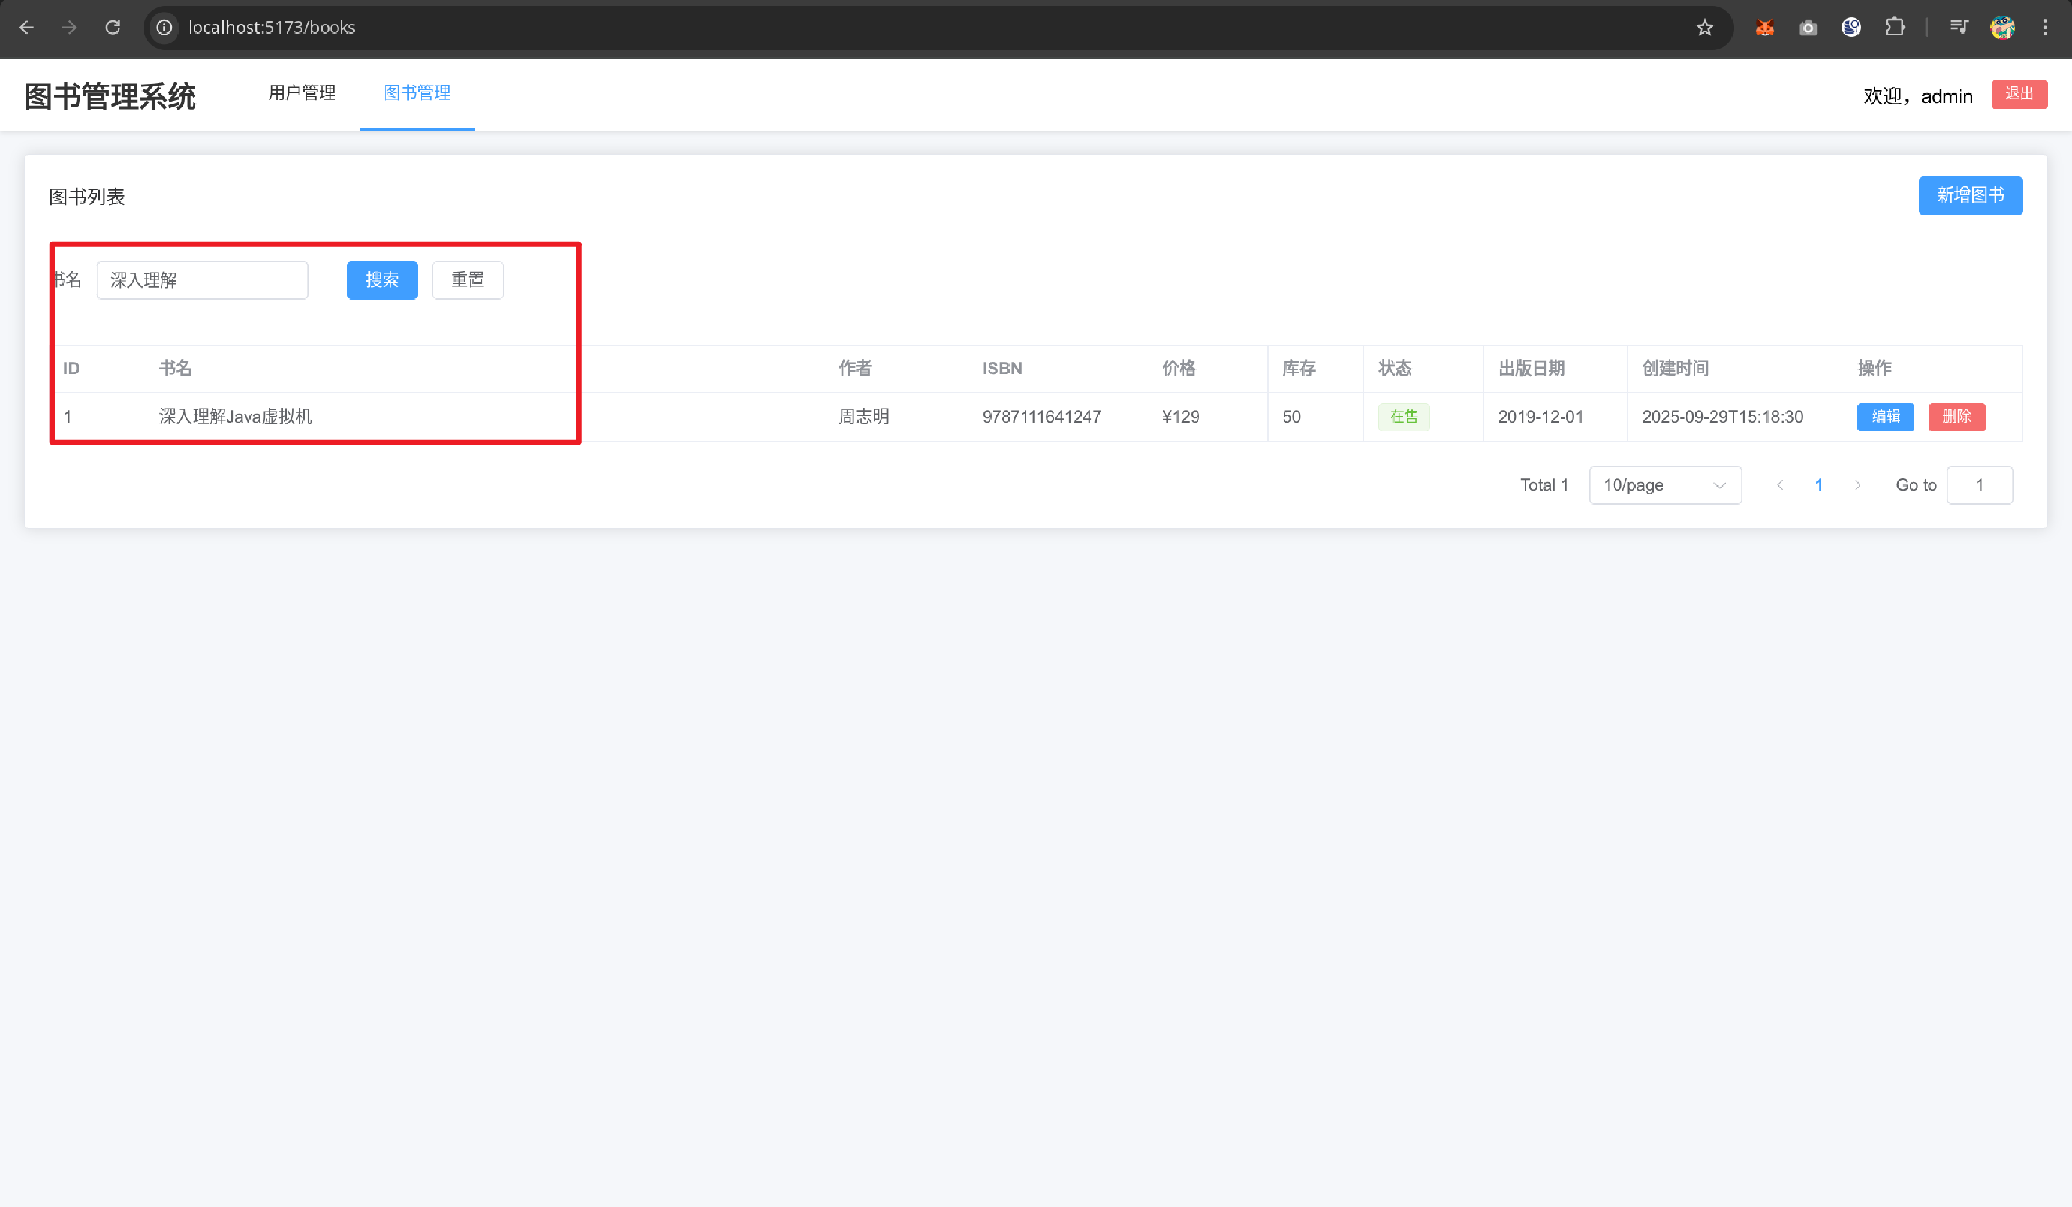Screen dimensions: 2072x1207
Task: Delete the book via 删除 button
Action: coord(1956,417)
